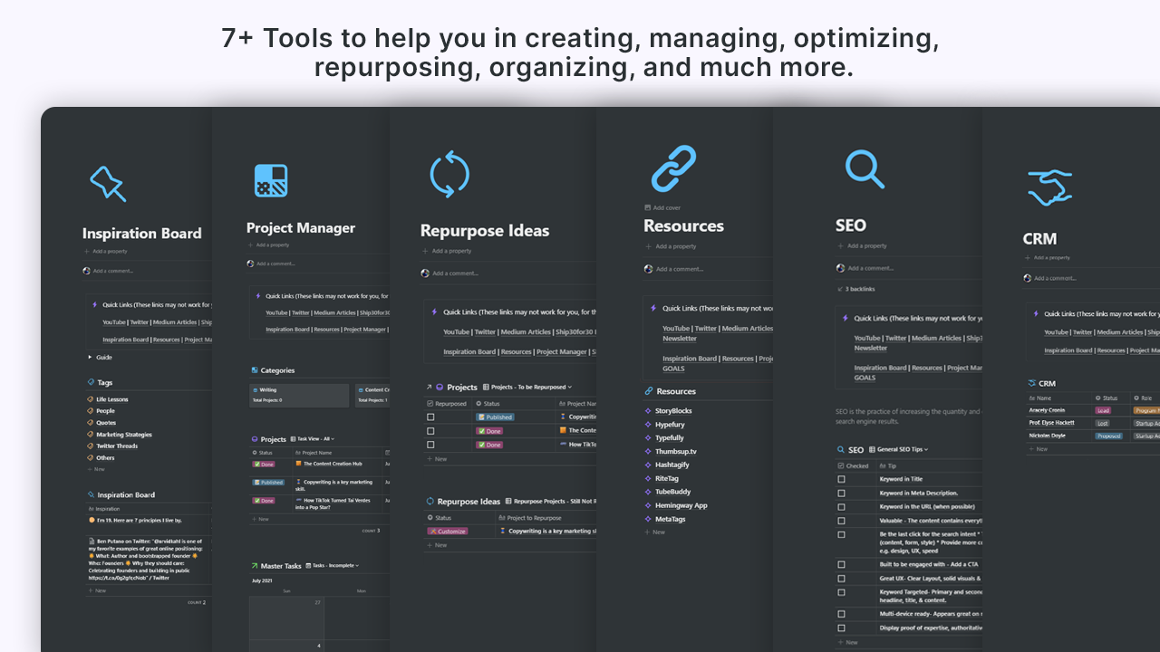Open the Others tag page
The image size is (1160, 652).
(x=105, y=458)
